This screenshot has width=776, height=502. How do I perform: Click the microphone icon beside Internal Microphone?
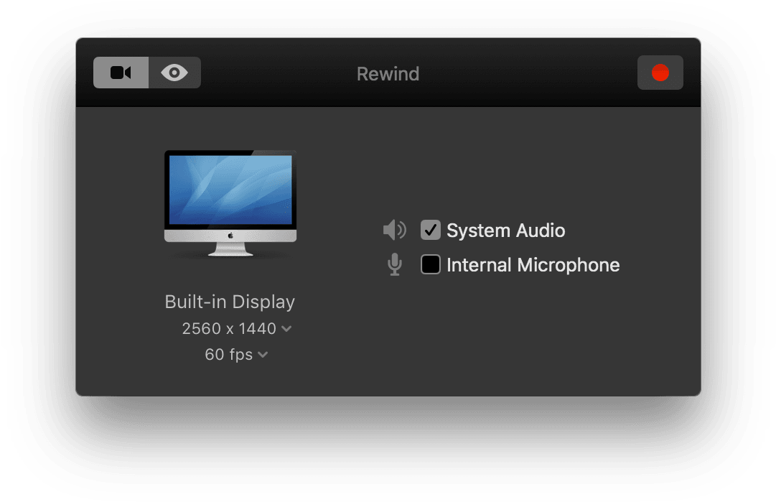point(394,264)
